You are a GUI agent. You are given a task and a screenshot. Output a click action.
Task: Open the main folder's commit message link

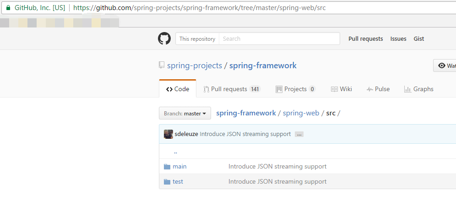(x=277, y=167)
